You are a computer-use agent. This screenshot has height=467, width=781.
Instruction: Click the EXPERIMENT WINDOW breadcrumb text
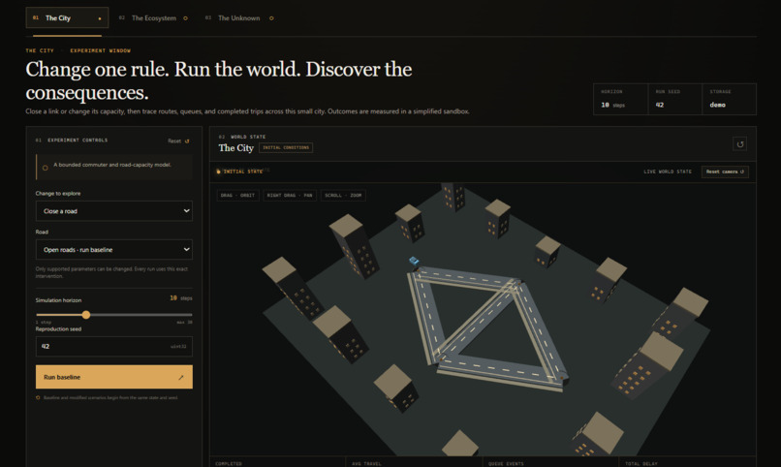coord(100,50)
